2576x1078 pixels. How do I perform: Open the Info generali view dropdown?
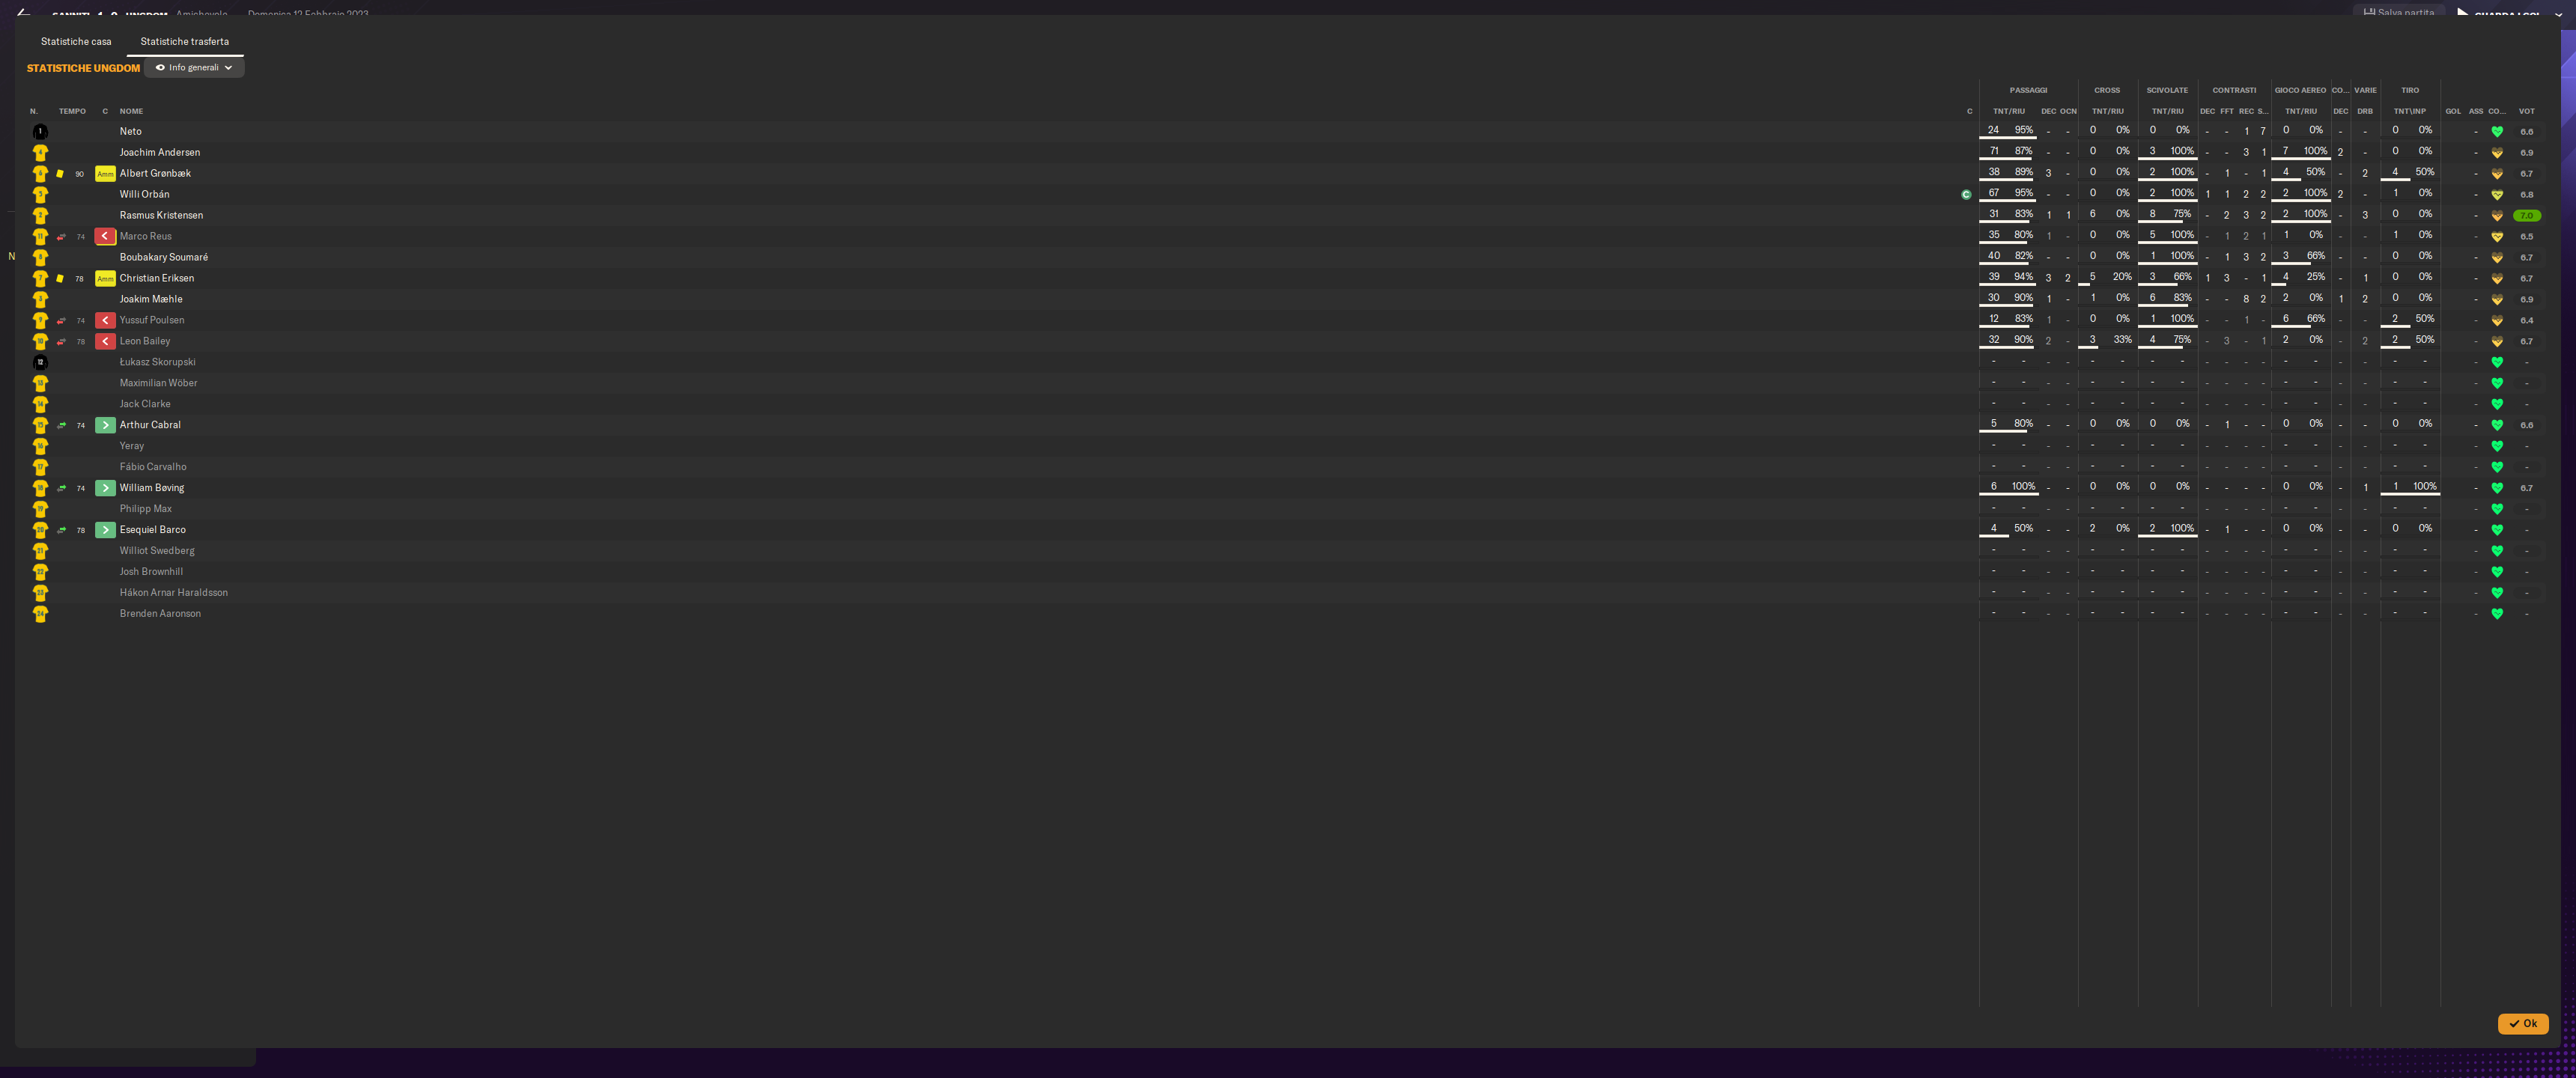tap(194, 68)
